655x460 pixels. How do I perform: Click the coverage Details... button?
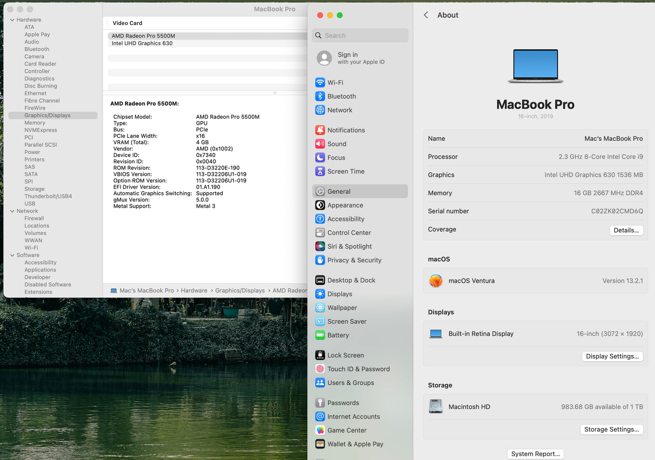626,230
